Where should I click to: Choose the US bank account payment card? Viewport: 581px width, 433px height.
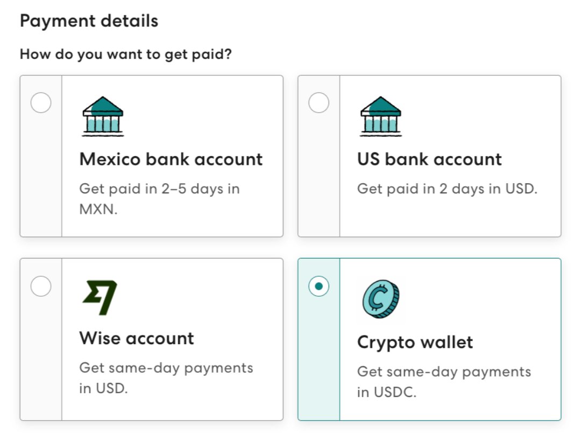(429, 155)
